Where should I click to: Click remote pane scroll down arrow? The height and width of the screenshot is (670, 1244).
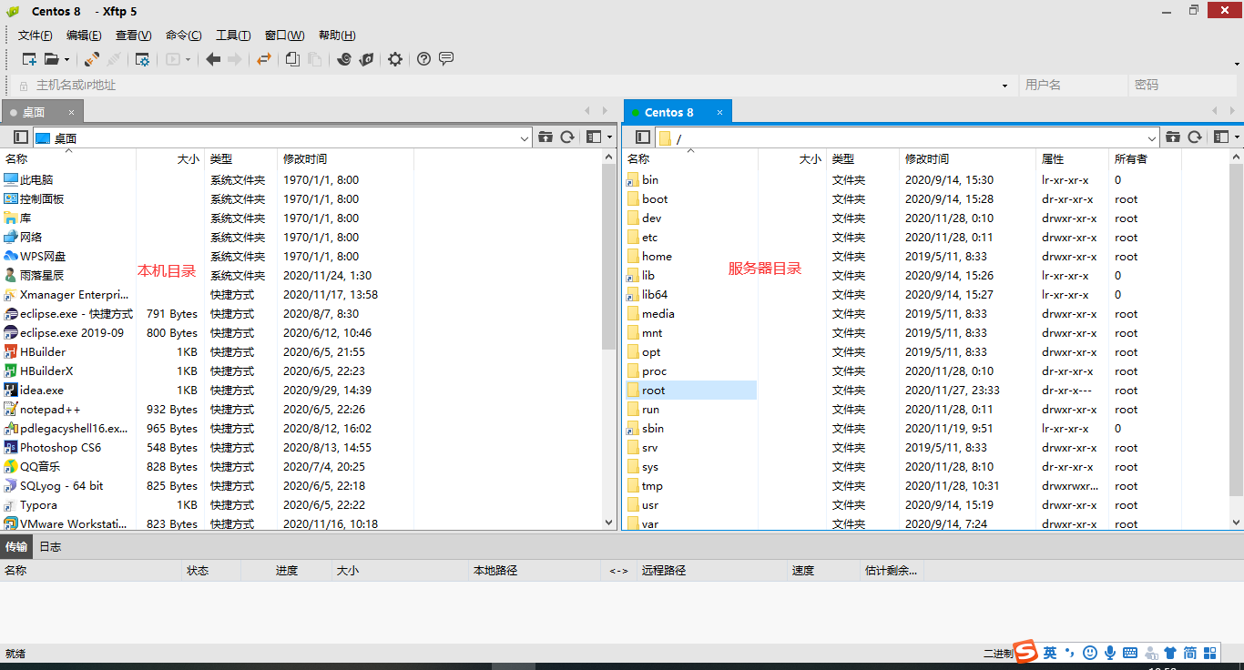(x=1236, y=523)
